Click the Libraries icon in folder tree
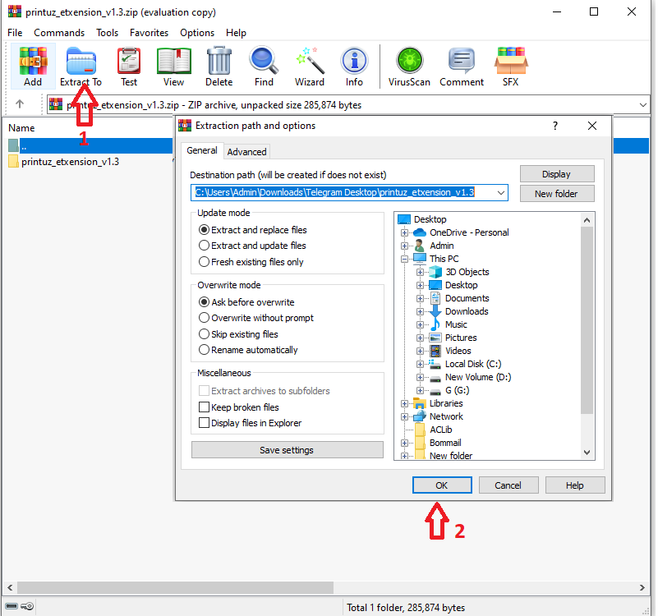Image resolution: width=658 pixels, height=616 pixels. click(420, 403)
